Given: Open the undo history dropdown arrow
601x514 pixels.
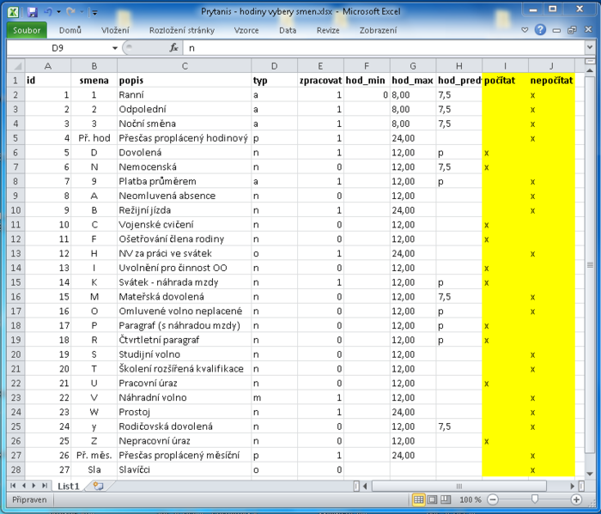Looking at the screenshot, I should tap(58, 12).
